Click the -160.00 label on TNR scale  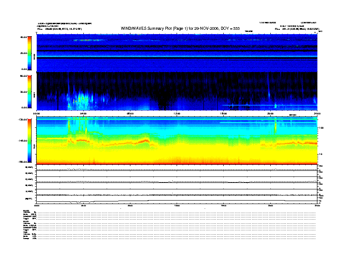(22, 162)
